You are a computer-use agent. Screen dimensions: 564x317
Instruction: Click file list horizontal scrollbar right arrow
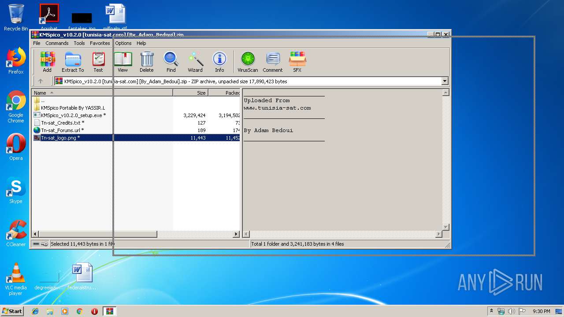pyautogui.click(x=236, y=234)
